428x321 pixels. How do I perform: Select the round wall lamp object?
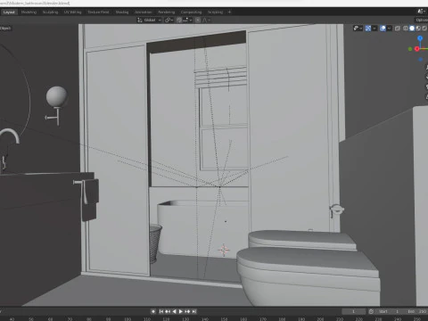(x=56, y=96)
